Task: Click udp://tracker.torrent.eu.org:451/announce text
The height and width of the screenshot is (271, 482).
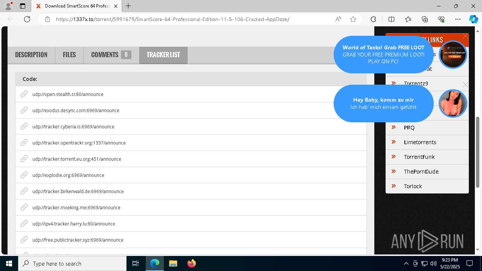Action: [x=77, y=159]
